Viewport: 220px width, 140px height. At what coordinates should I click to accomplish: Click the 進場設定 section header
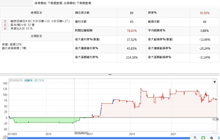pyautogui.click(x=36, y=13)
